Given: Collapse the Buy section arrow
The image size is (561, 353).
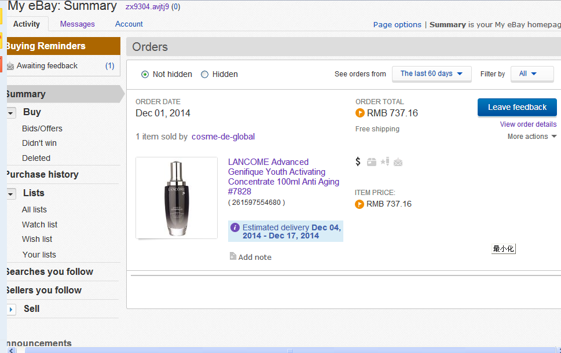Looking at the screenshot, I should click(11, 113).
